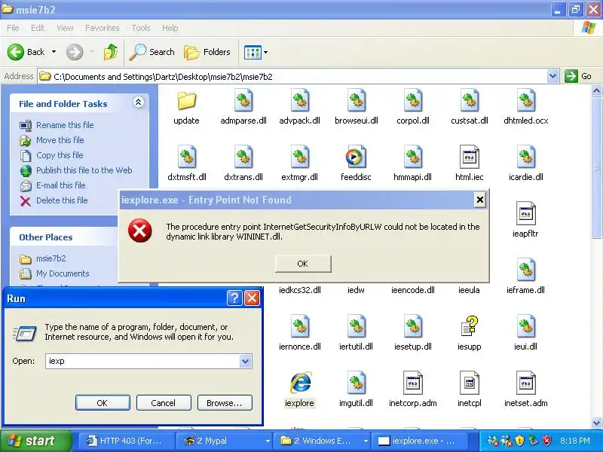Open the Edit menu
The width and height of the screenshot is (603, 452).
coord(38,28)
